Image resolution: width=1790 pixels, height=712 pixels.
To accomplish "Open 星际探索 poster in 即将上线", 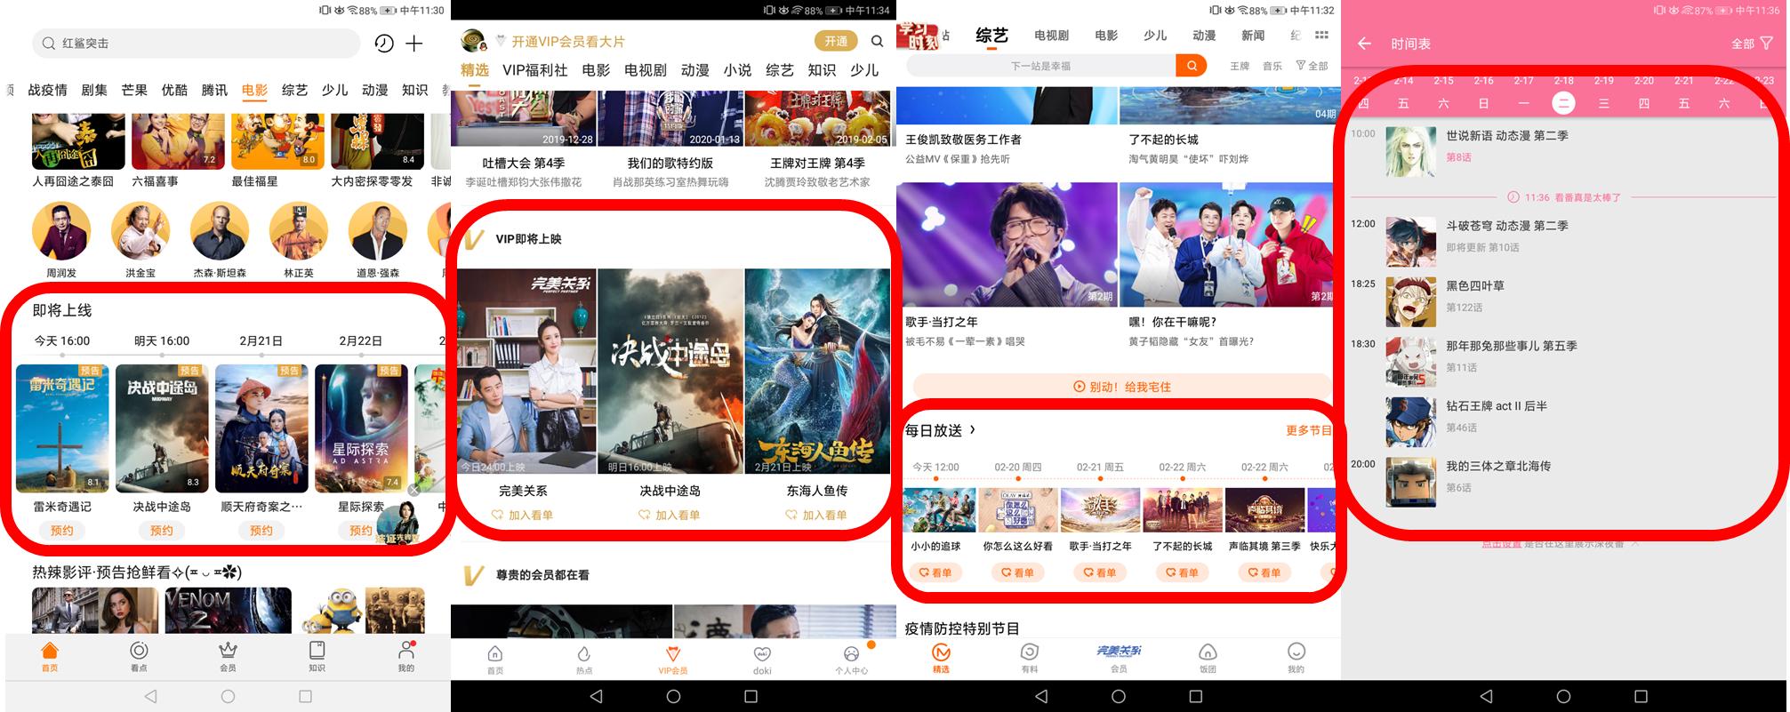I will coord(361,428).
